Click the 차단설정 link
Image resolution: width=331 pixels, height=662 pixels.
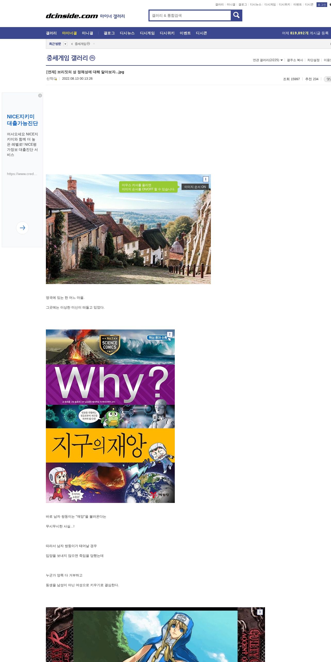(313, 60)
